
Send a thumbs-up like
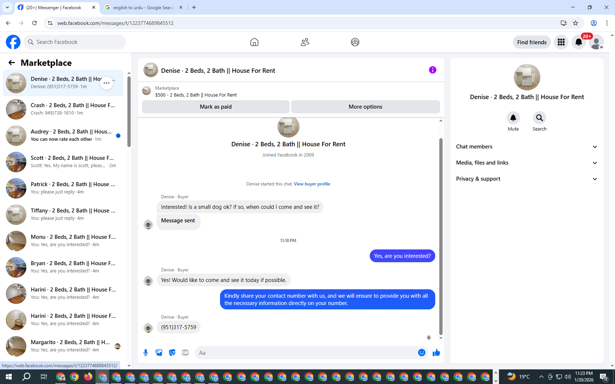[436, 353]
